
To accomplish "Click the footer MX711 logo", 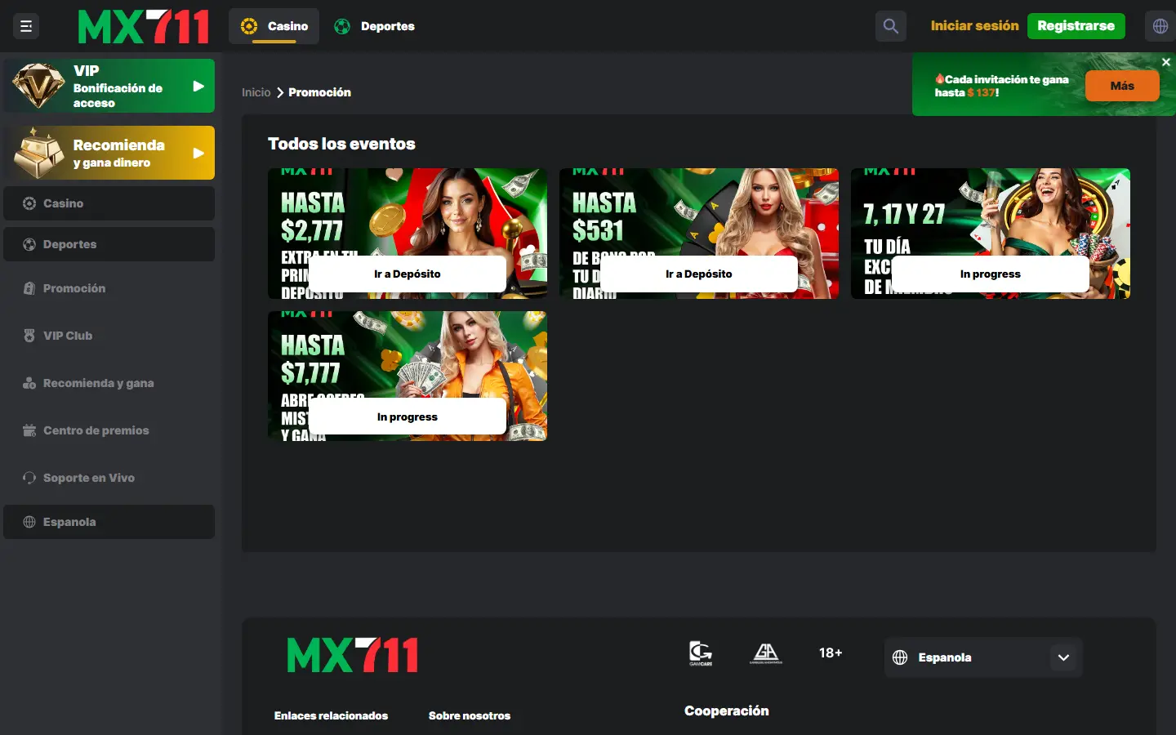I will click(353, 655).
